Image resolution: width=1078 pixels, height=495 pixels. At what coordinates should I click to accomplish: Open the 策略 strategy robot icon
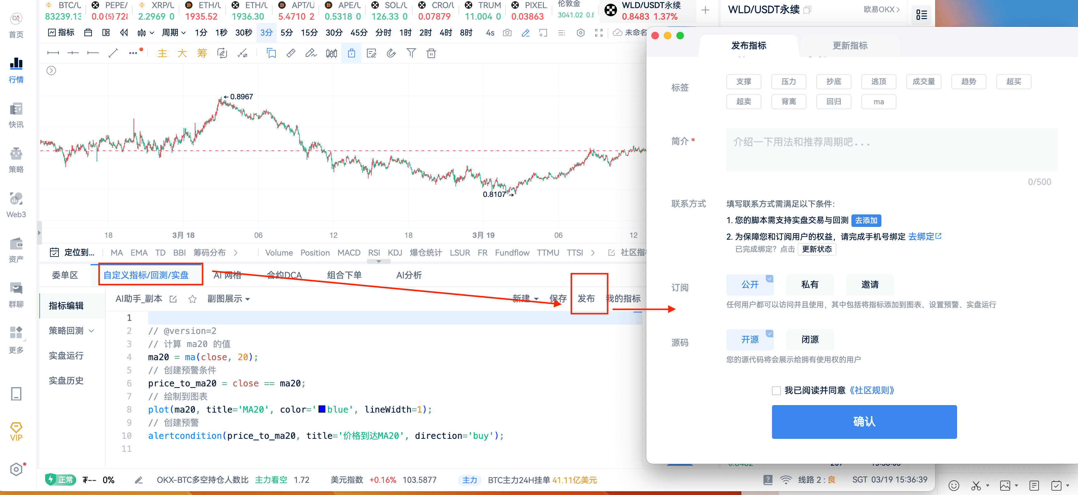point(16,160)
